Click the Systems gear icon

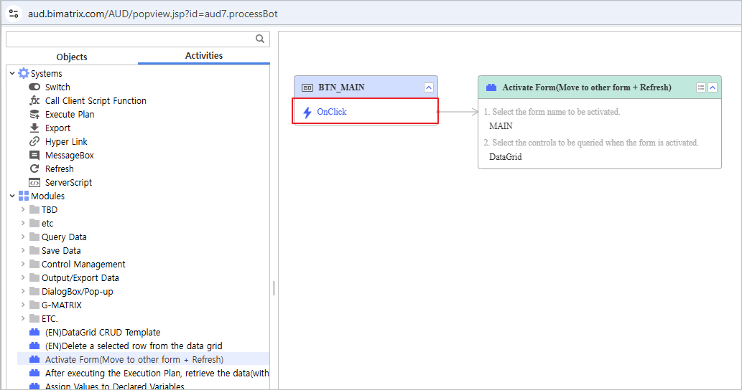click(x=24, y=73)
